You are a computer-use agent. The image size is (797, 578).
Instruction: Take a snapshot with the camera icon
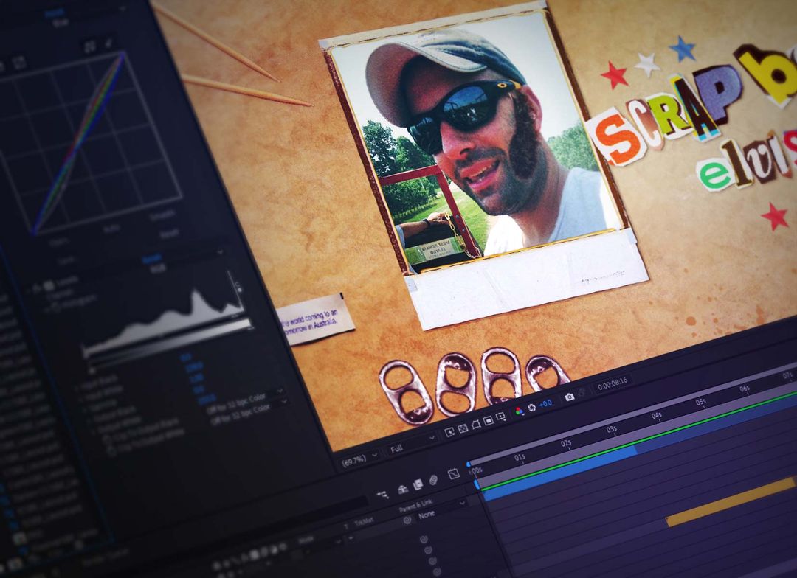[568, 397]
